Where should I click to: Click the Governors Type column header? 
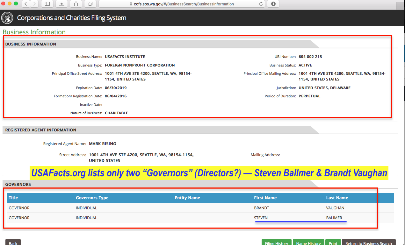pos(92,198)
